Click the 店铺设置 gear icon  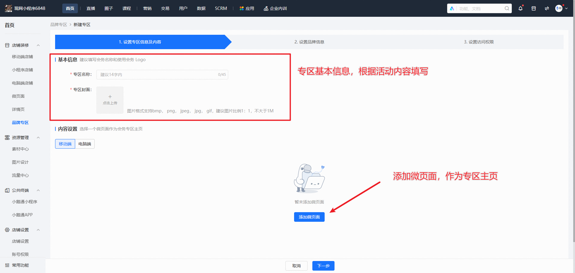click(x=7, y=230)
